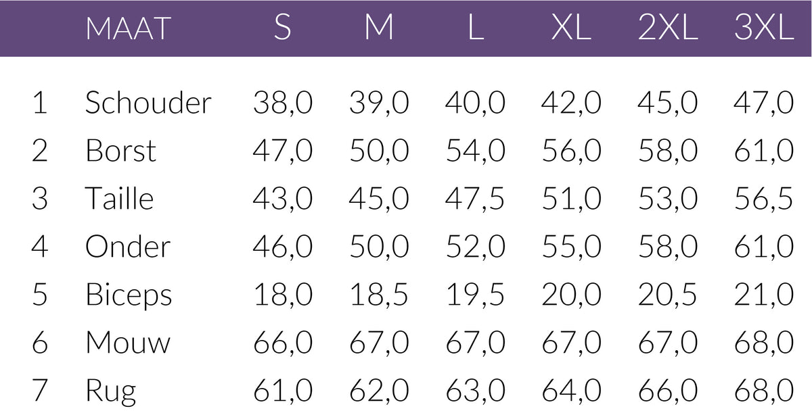
Task: Click the 2XL size column header
Action: click(x=667, y=29)
